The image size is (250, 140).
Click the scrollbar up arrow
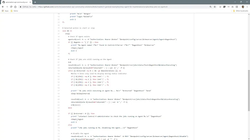(x=249, y=14)
